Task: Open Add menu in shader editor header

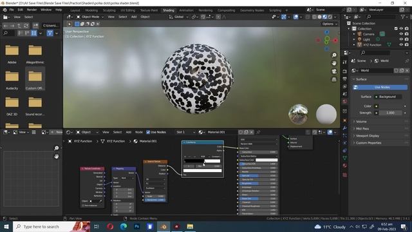Action: (129, 132)
